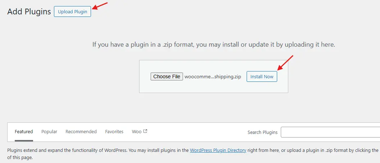Image resolution: width=380 pixels, height=163 pixels.
Task: Switch to the Featured tab
Action: 24,132
